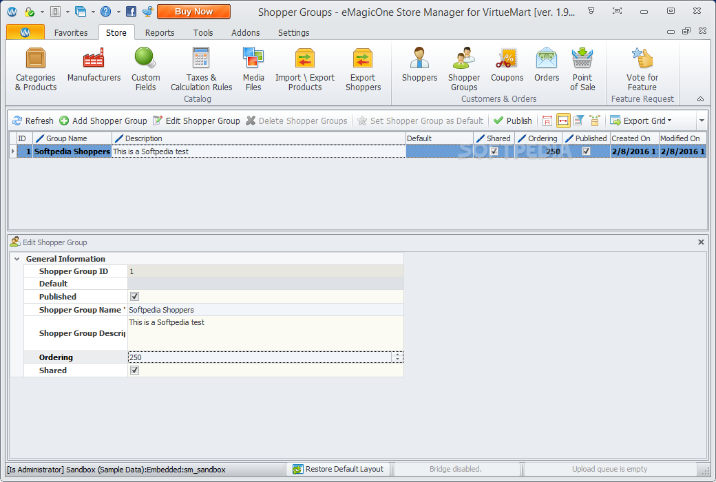Screen dimensions: 716x482
Task: Switch to the Settings tab
Action: tap(293, 33)
